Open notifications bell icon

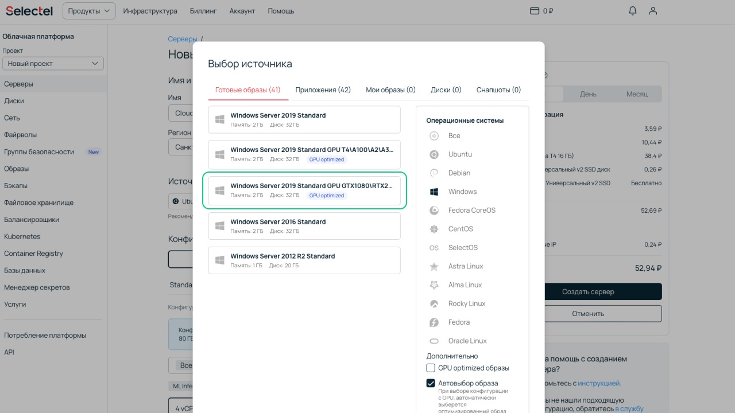(x=633, y=11)
